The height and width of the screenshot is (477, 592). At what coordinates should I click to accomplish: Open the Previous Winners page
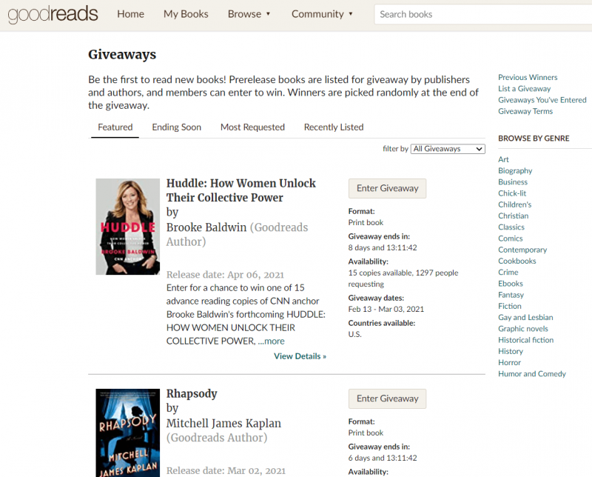tap(528, 76)
